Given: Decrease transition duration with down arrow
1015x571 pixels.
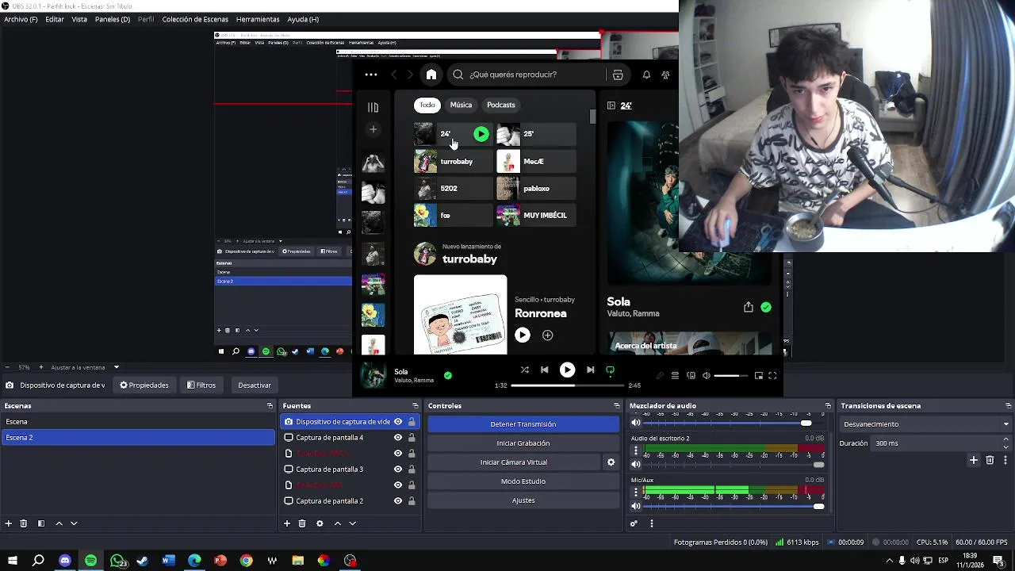Looking at the screenshot, I should click(x=1006, y=446).
